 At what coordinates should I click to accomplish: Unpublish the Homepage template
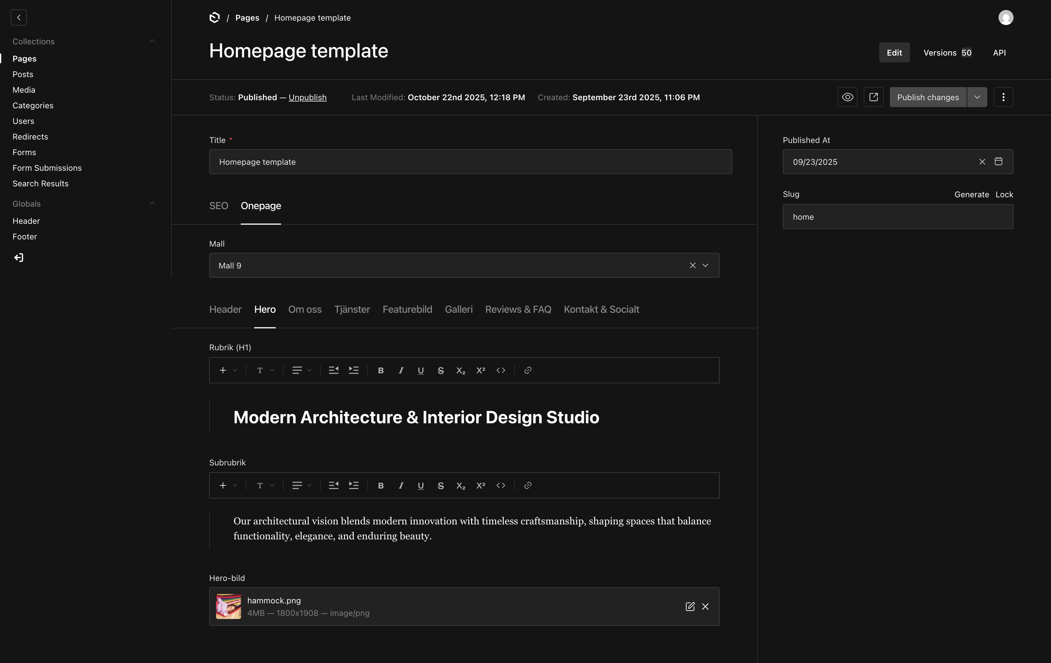point(307,97)
